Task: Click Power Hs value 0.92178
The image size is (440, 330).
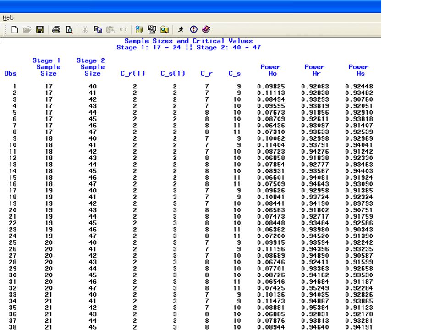Action: click(359, 314)
